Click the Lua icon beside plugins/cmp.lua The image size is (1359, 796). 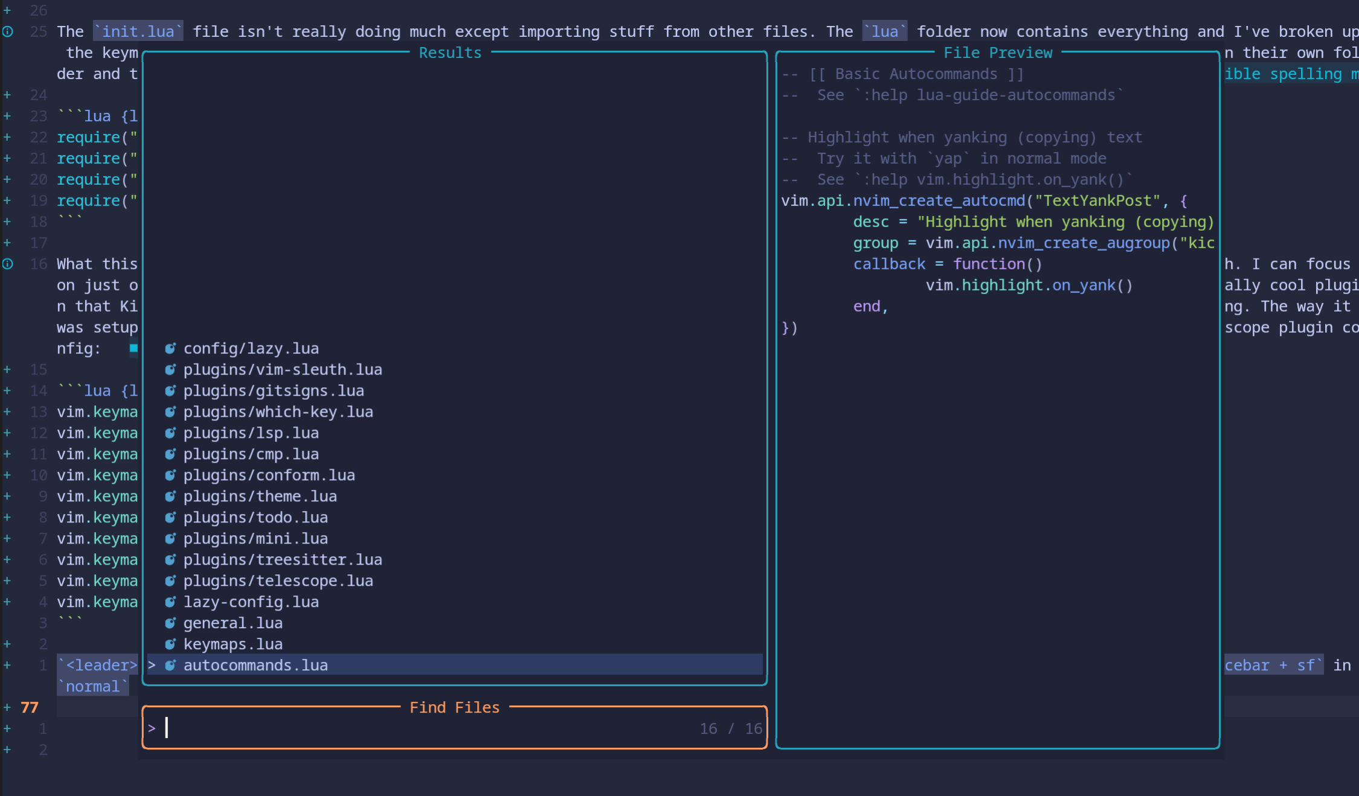pos(170,454)
